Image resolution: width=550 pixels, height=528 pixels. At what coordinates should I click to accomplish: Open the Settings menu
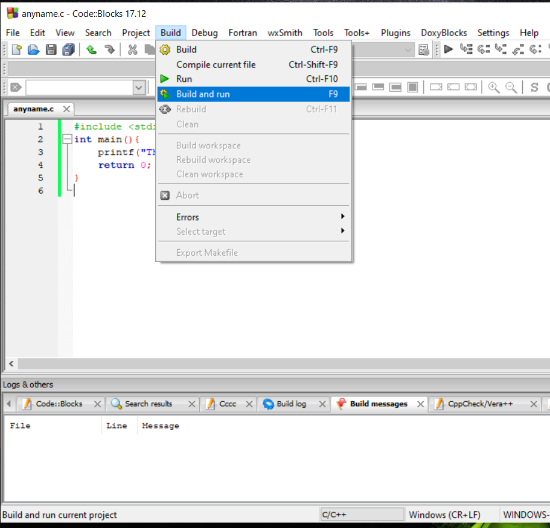494,33
